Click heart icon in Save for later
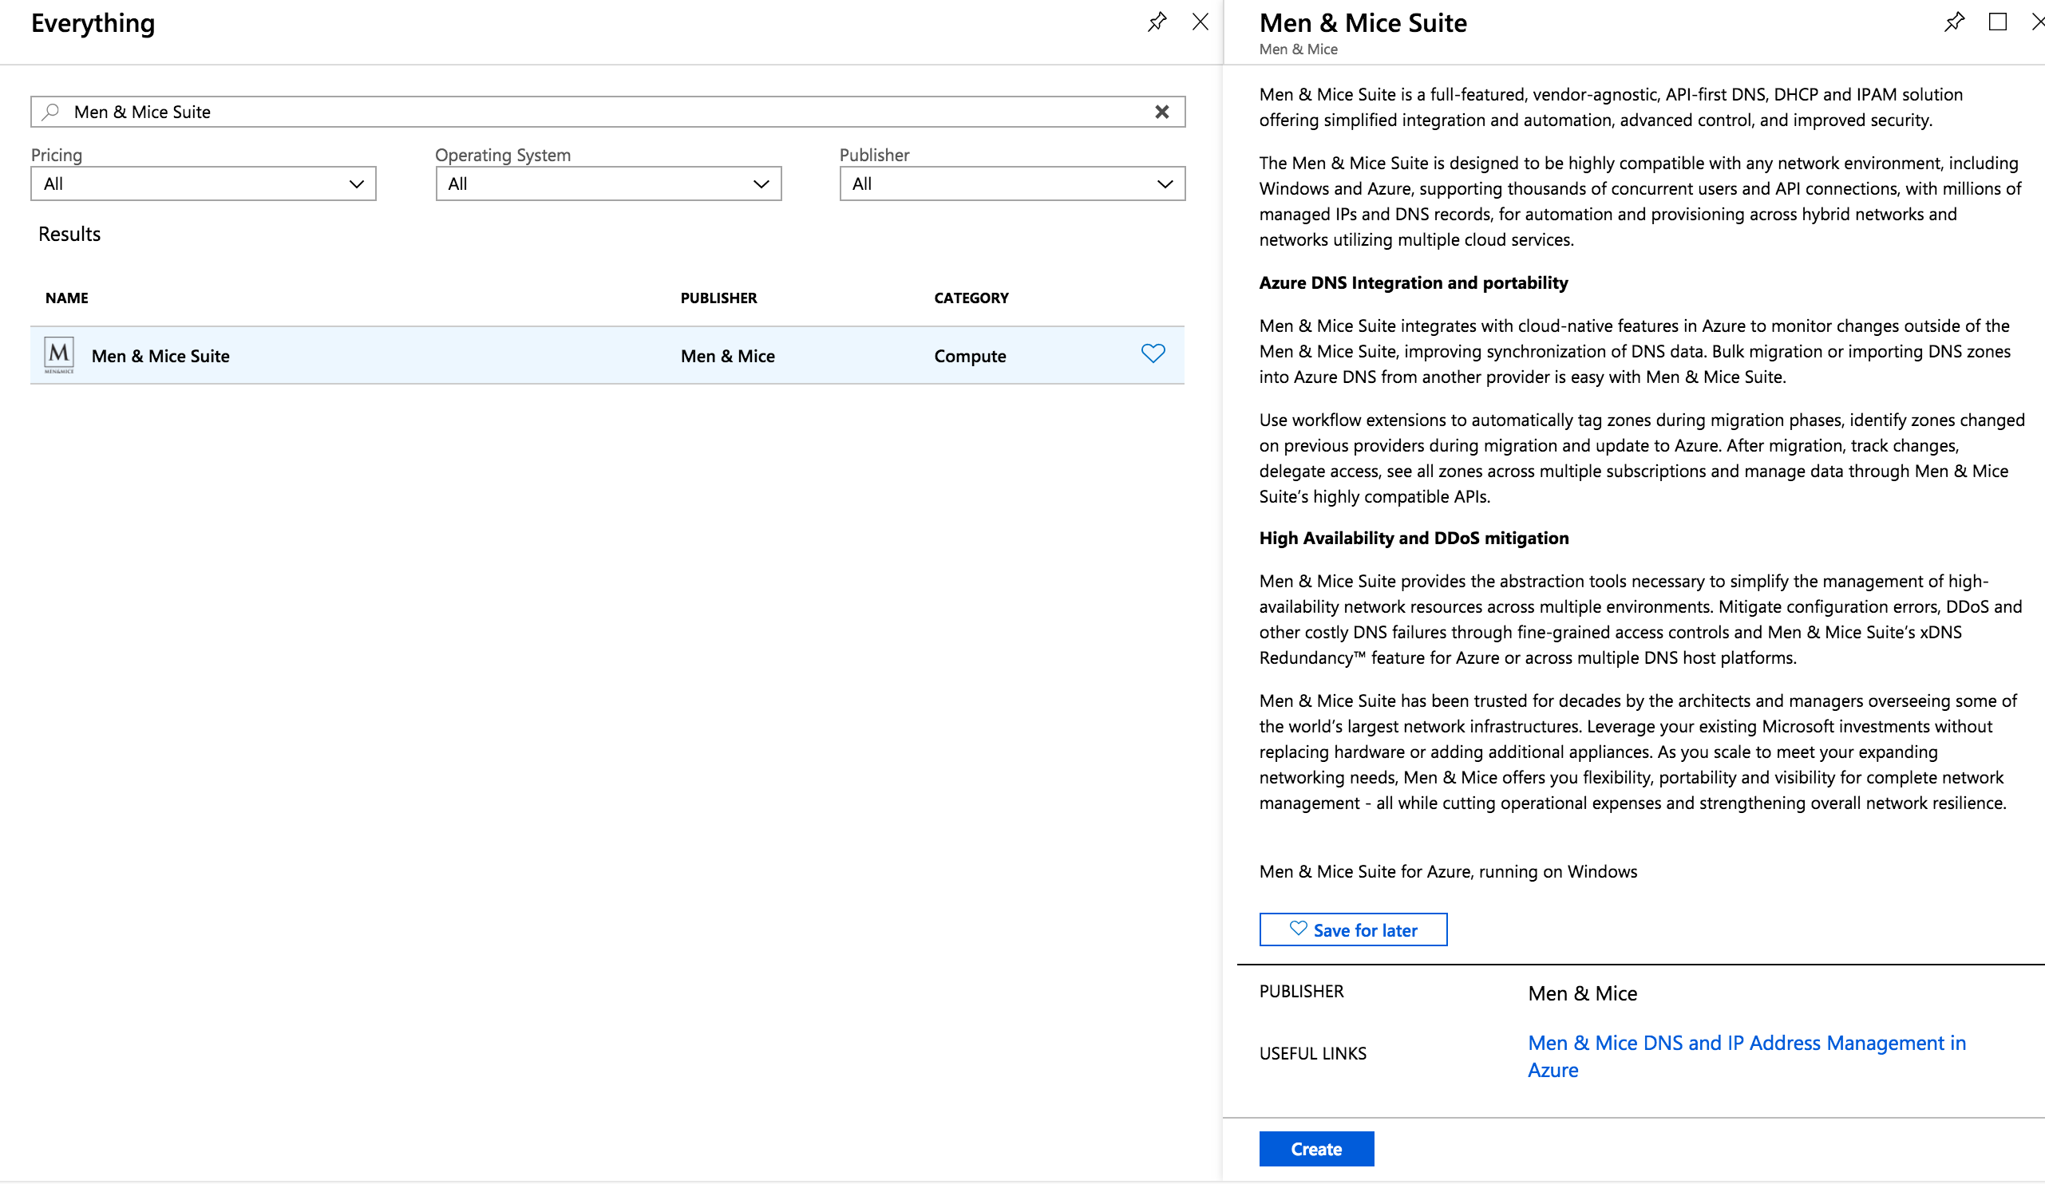This screenshot has height=1184, width=2045. coord(1298,929)
